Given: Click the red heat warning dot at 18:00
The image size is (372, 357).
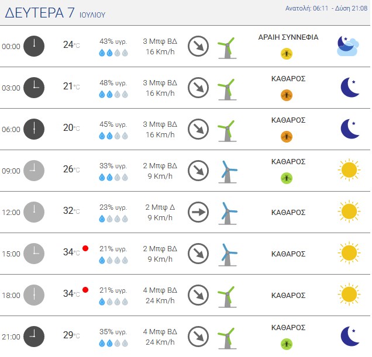Looking at the screenshot, I should [85, 290].
